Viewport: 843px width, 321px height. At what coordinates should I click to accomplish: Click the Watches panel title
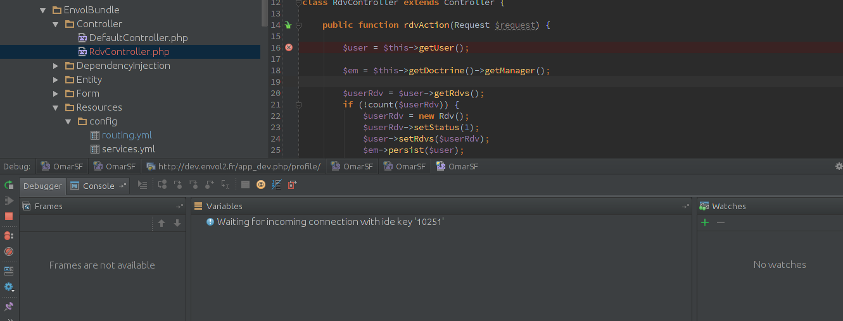click(729, 207)
